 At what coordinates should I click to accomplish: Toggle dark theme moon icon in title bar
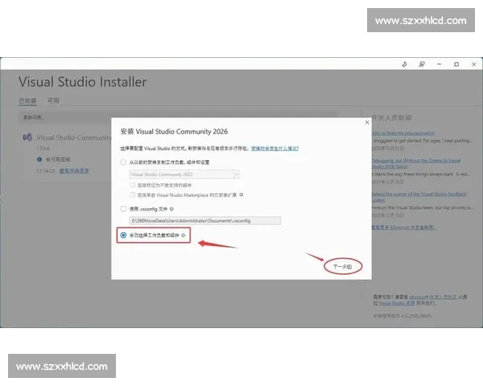(x=404, y=64)
